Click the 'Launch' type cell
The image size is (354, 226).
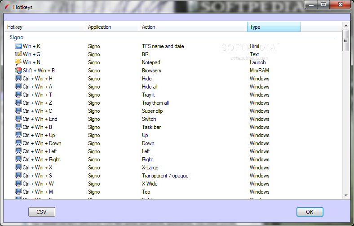point(257,62)
